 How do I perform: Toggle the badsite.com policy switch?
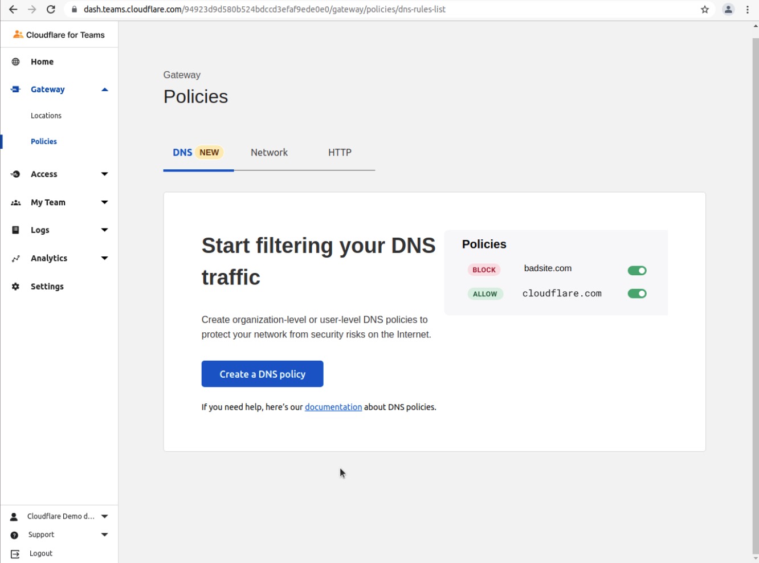637,271
